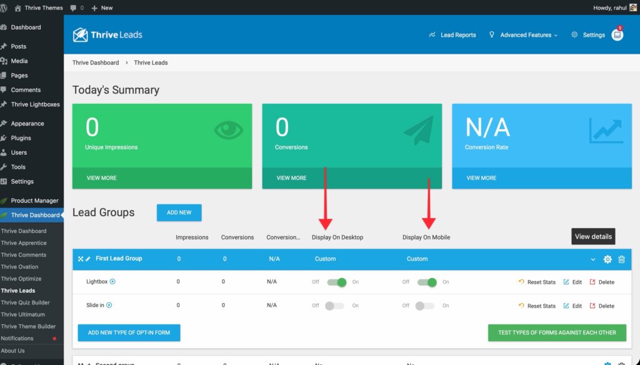Click the Add New lead group button

click(x=179, y=212)
